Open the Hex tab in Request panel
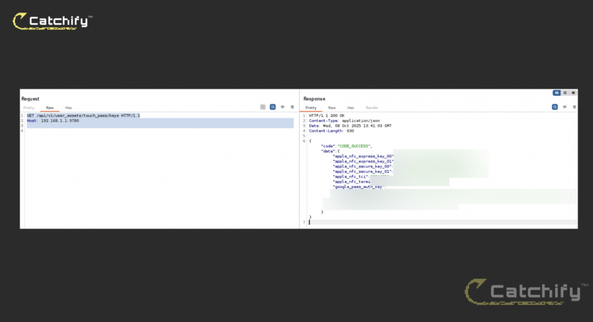The height and width of the screenshot is (322, 593). 69,108
